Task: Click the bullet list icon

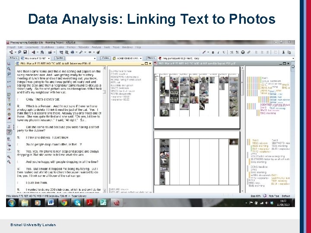Action: 276,52
